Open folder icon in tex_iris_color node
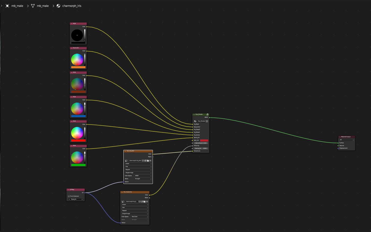 coord(148,161)
